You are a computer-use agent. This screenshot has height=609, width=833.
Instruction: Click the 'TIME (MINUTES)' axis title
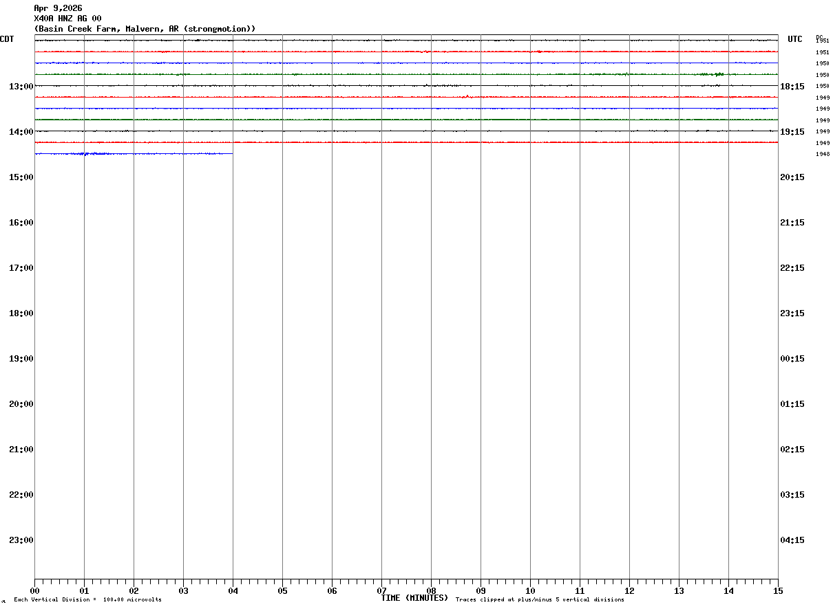pyautogui.click(x=414, y=598)
